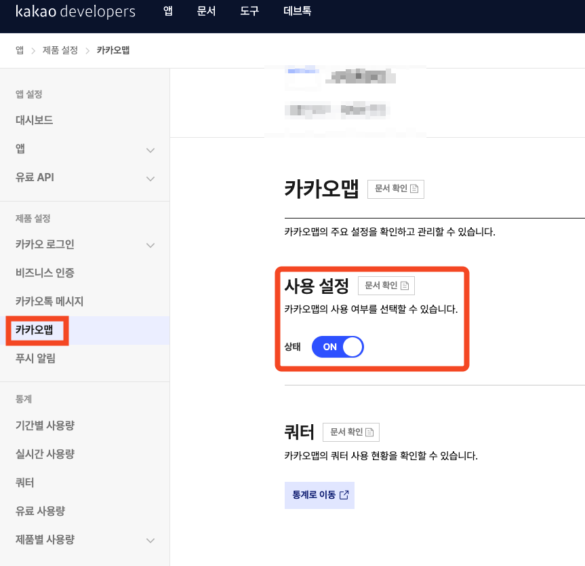Select 제품별 사용량 in the sidebar
Image resolution: width=585 pixels, height=566 pixels.
pos(45,540)
